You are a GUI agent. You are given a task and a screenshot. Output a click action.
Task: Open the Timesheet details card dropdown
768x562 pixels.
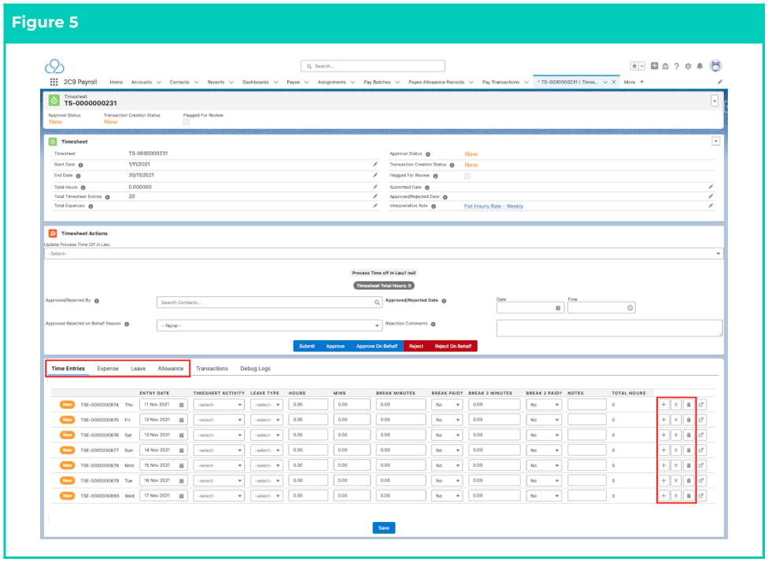pos(715,141)
